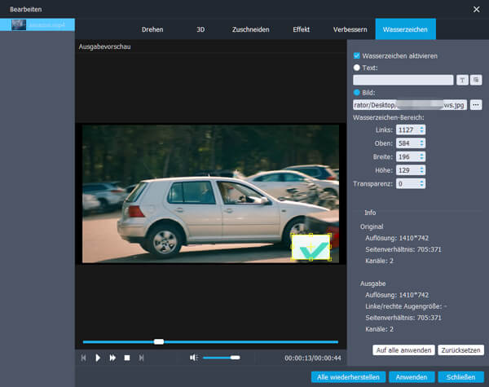Click the Zurücksetzen button
This screenshot has height=387, width=489.
point(460,350)
